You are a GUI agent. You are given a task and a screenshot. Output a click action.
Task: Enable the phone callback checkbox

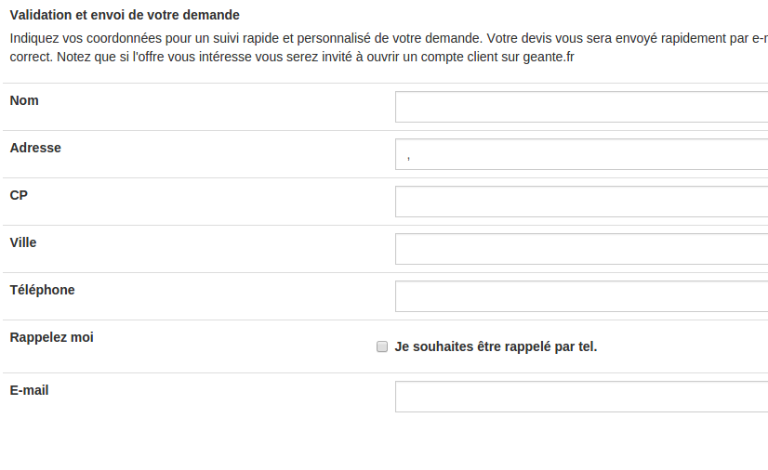coord(381,346)
